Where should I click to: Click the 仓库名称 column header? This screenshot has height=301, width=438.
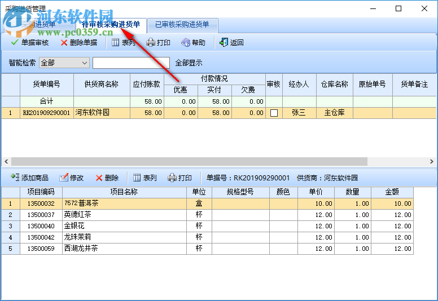[335, 85]
